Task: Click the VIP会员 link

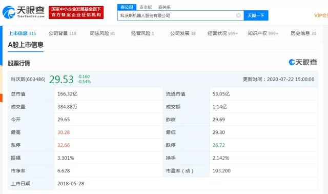Action: 321,15
